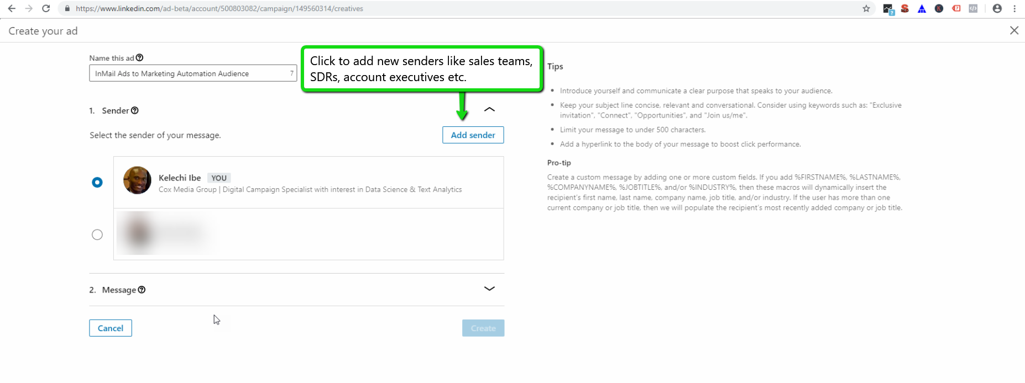Open the Keywords Everywhere extension
The width and height of the screenshot is (1025, 383).
(939, 8)
